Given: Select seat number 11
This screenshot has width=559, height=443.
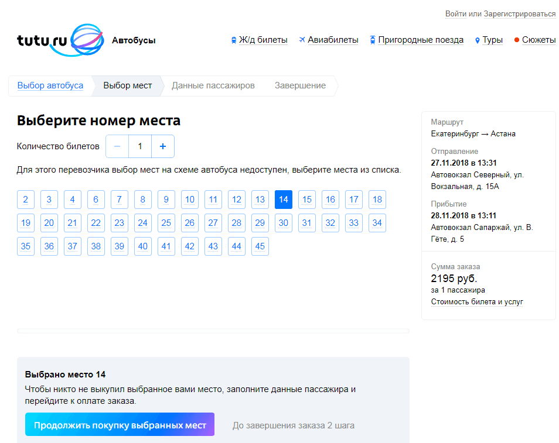Looking at the screenshot, I should point(213,200).
